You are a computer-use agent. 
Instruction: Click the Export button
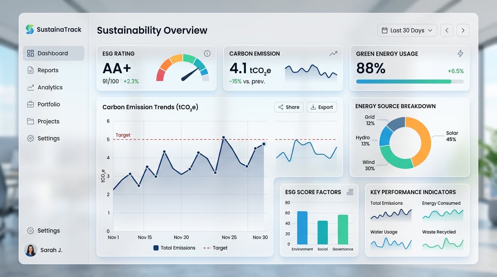322,107
